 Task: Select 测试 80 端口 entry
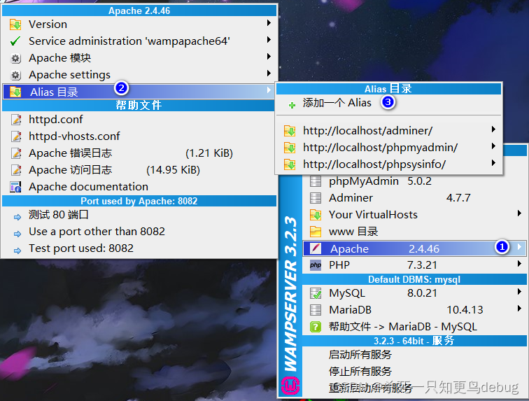pos(139,215)
